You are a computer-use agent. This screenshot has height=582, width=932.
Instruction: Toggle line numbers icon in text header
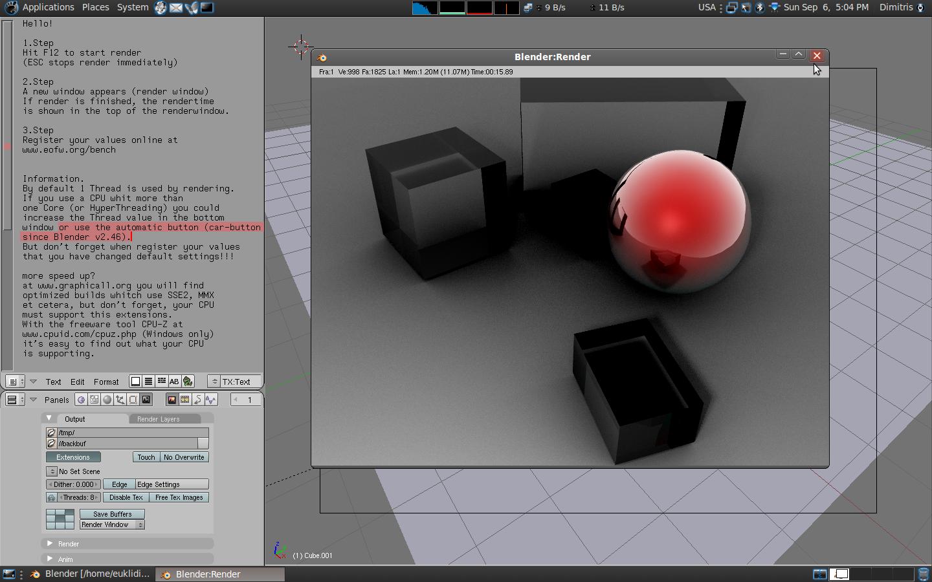point(148,382)
